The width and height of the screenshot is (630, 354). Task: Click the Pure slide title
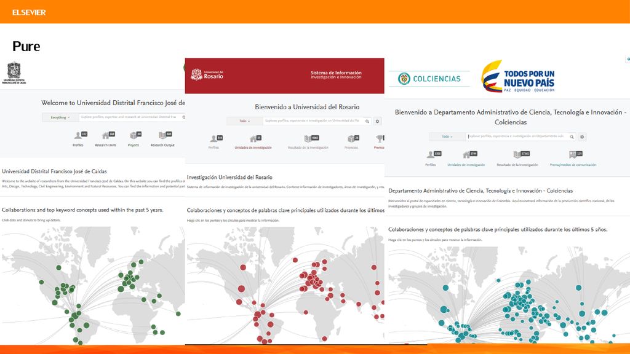click(x=26, y=46)
